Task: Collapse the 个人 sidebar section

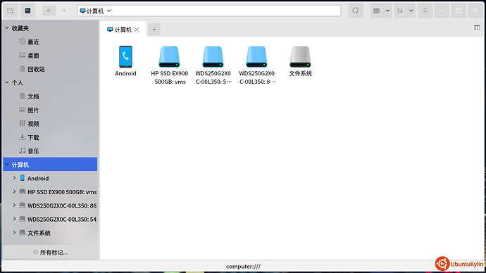Action: [7, 82]
